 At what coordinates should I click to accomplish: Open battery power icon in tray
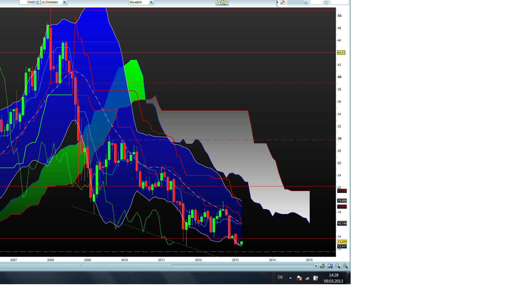click(315, 278)
